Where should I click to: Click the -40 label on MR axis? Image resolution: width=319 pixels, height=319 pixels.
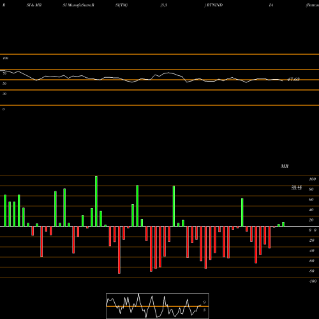click(x=311, y=251)
